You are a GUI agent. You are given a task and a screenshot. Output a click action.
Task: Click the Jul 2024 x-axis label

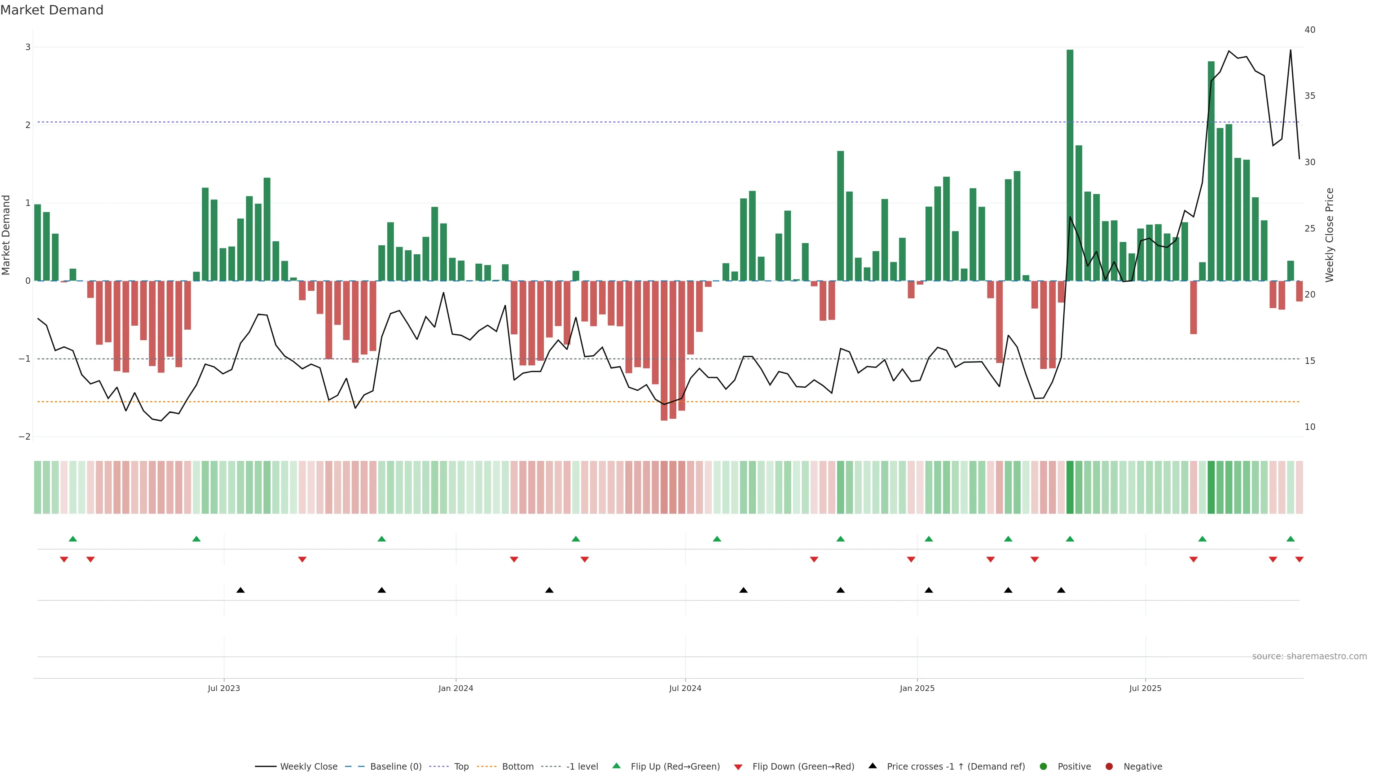685,689
